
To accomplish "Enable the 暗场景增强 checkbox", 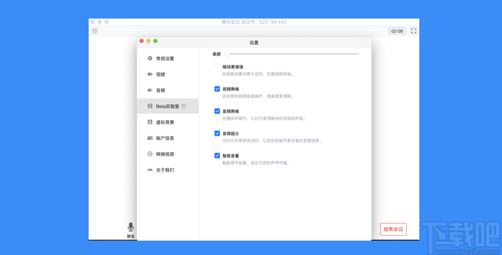I will tap(217, 66).
